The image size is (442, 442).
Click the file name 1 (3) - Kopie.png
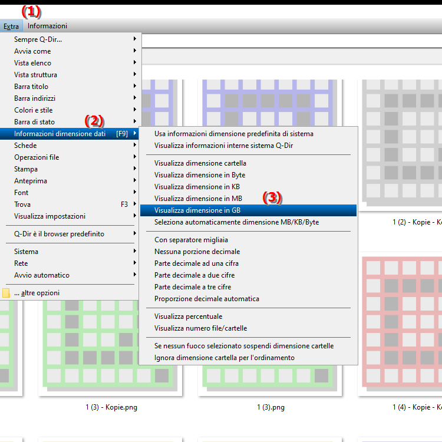click(x=111, y=407)
